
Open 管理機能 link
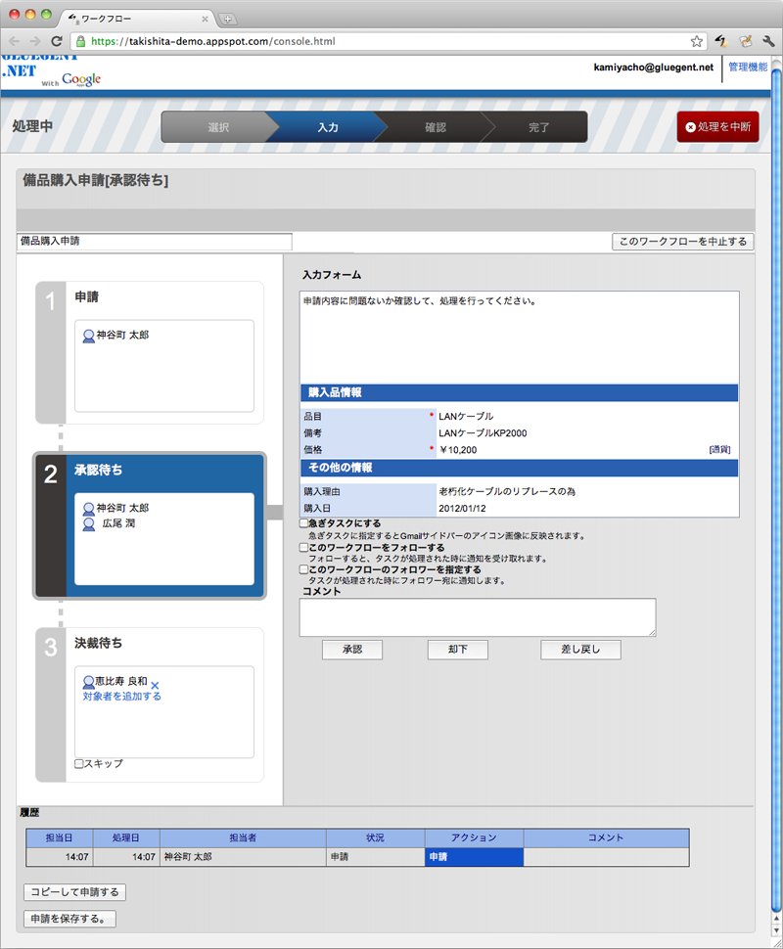[747, 68]
